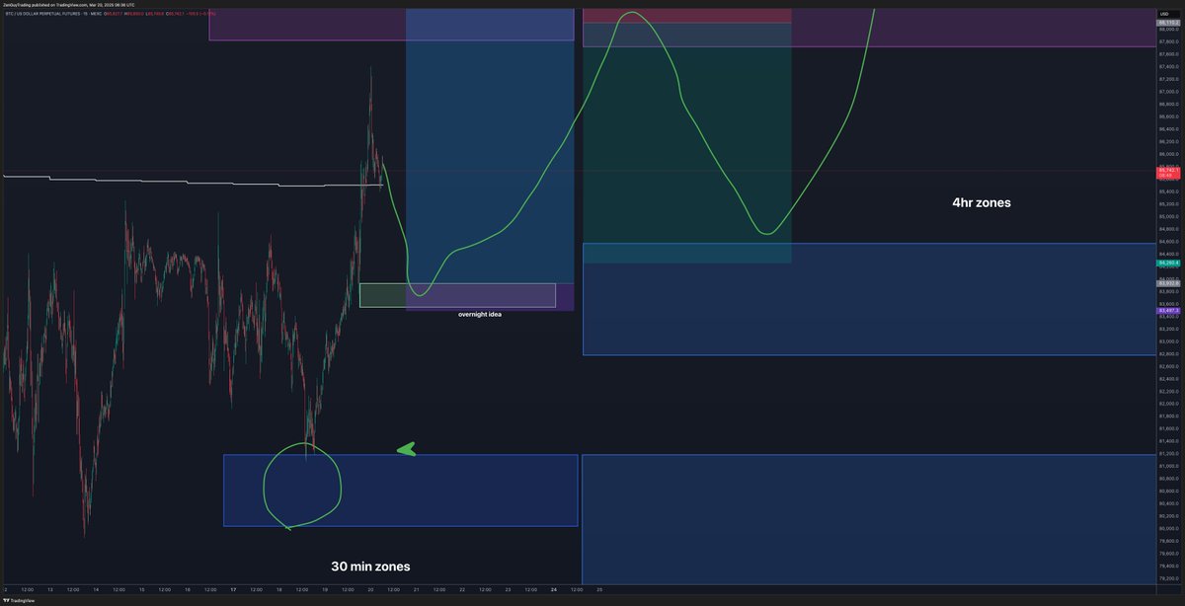Viewport: 1185px width, 606px height.
Task: Click the USD currency label on price axis
Action: pos(1163,14)
